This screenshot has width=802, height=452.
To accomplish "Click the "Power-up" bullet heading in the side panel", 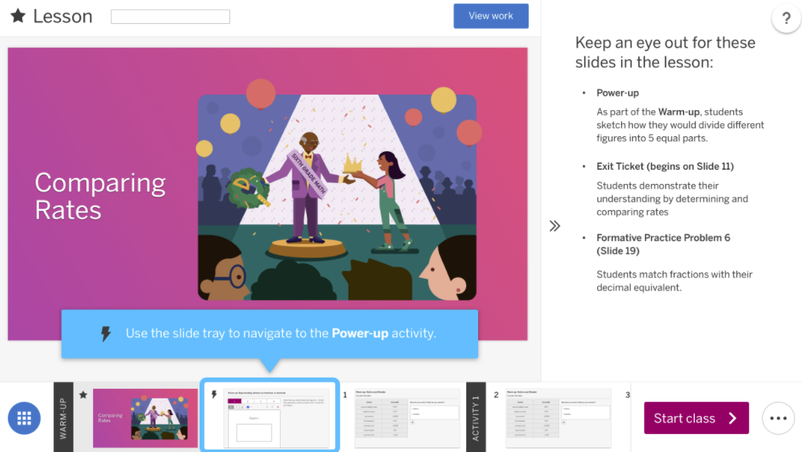I will click(x=617, y=93).
